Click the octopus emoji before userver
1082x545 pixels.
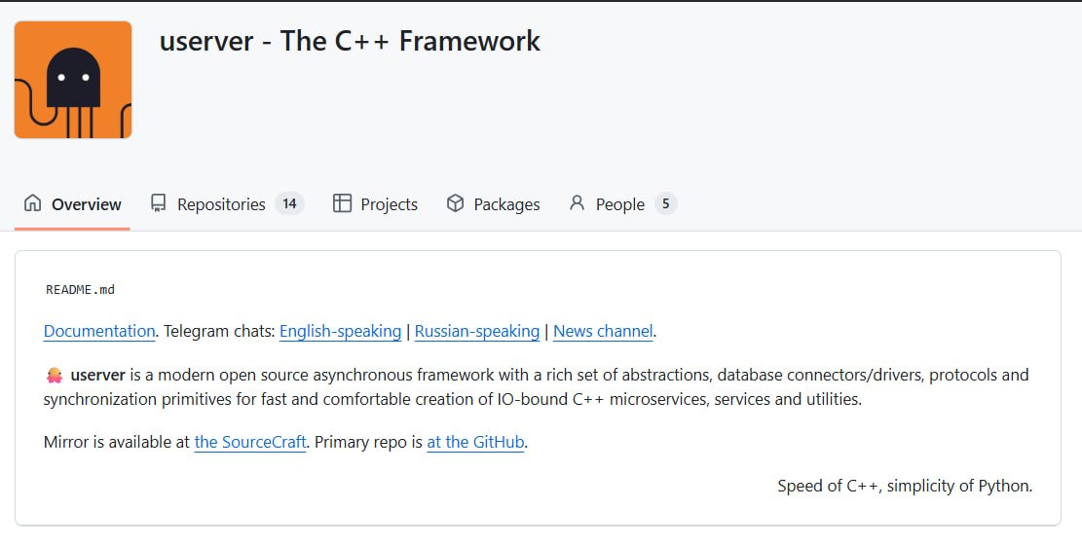point(55,375)
